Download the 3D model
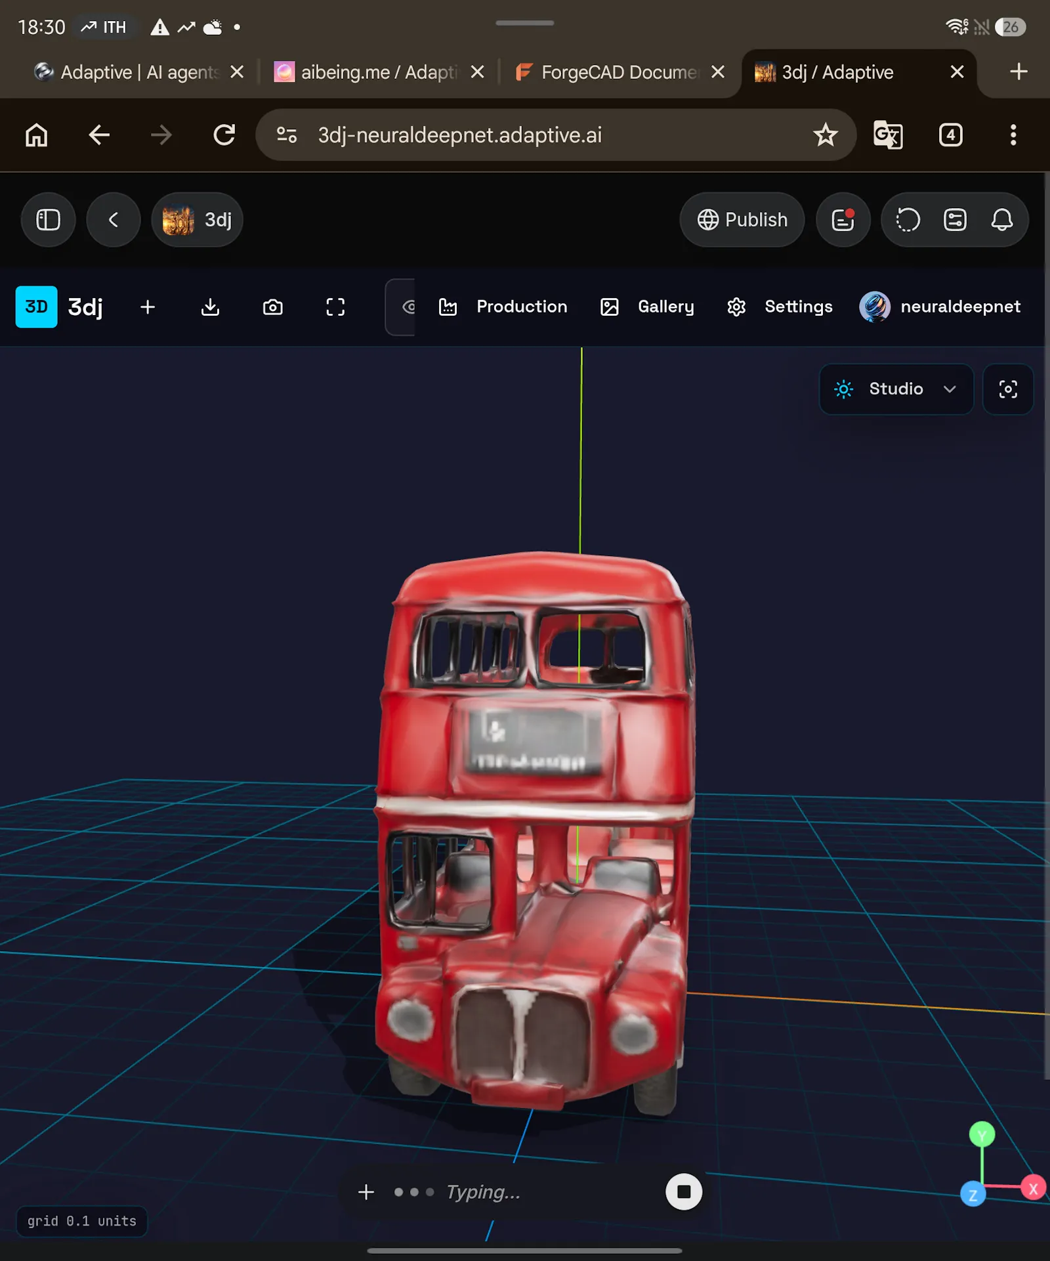 (210, 307)
